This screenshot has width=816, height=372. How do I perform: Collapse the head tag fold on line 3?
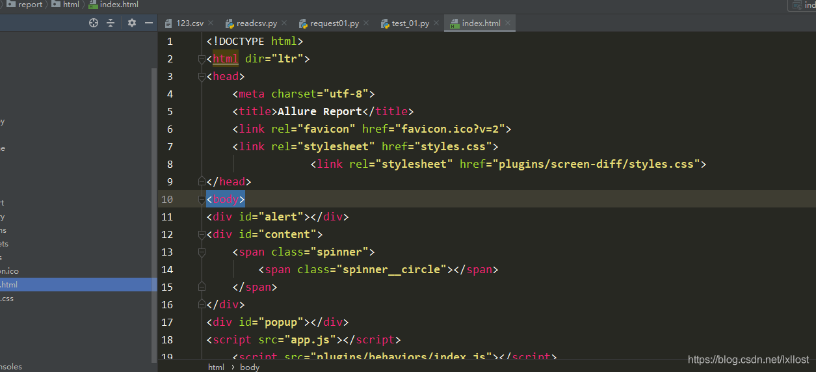(x=202, y=77)
